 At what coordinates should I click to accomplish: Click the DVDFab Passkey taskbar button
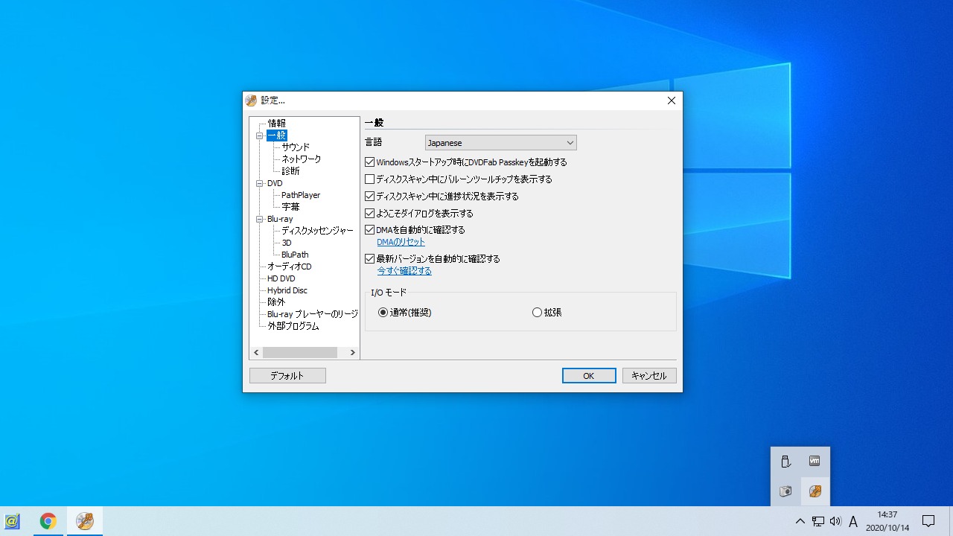coord(85,521)
